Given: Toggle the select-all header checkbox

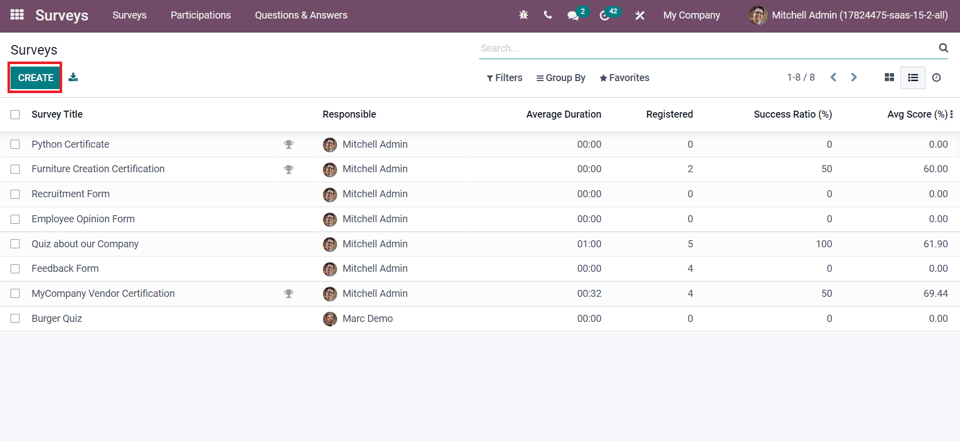Looking at the screenshot, I should click(x=15, y=115).
